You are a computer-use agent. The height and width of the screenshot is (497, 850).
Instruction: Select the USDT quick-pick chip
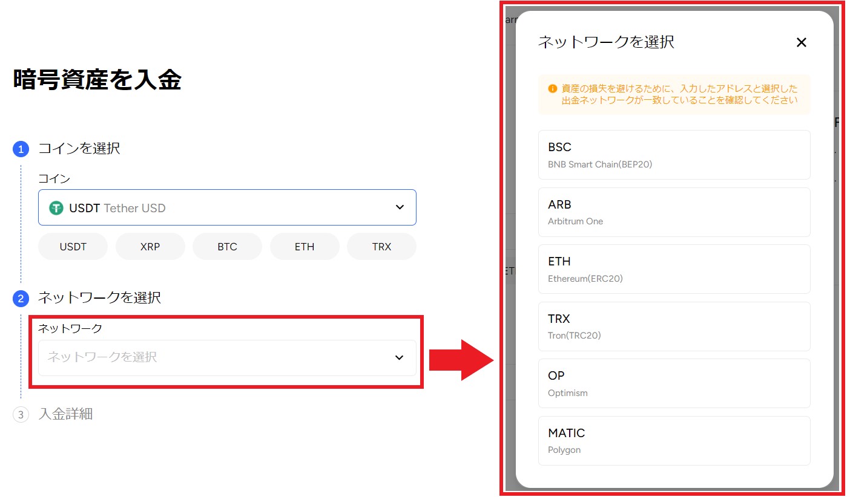[73, 247]
